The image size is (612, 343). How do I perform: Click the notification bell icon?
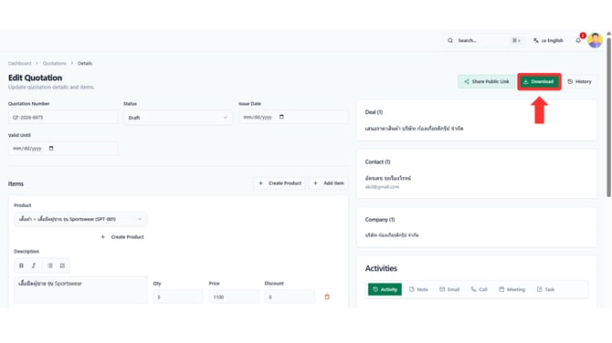click(578, 40)
